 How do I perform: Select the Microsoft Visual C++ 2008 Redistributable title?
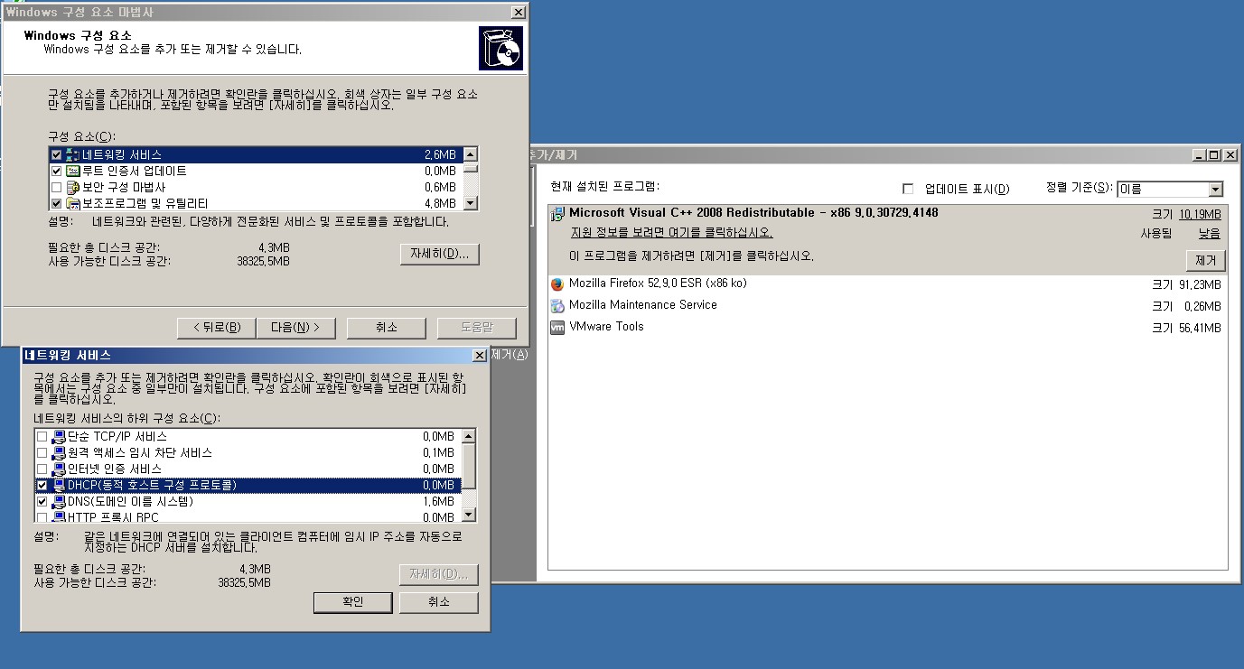click(753, 214)
